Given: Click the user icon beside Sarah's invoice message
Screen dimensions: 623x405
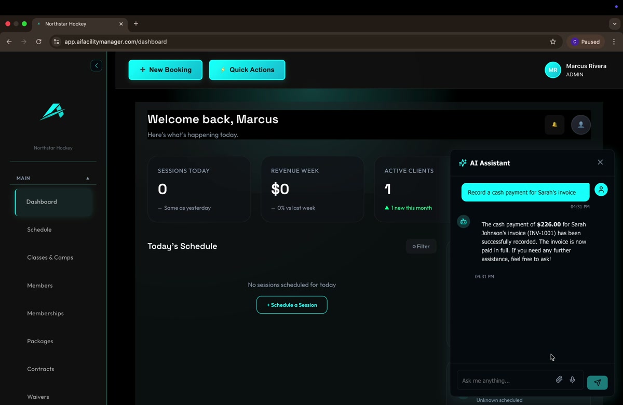Looking at the screenshot, I should [x=601, y=190].
